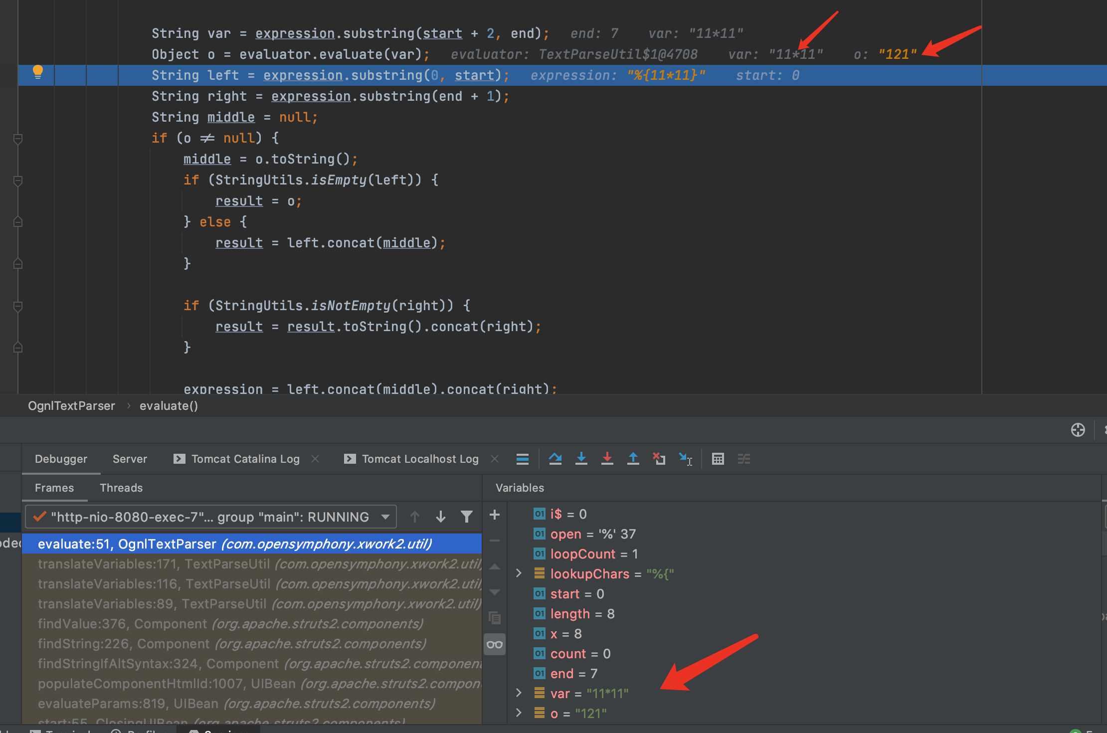This screenshot has height=733, width=1107.
Task: Click the yellow lightbulb intention icon
Action: click(37, 72)
